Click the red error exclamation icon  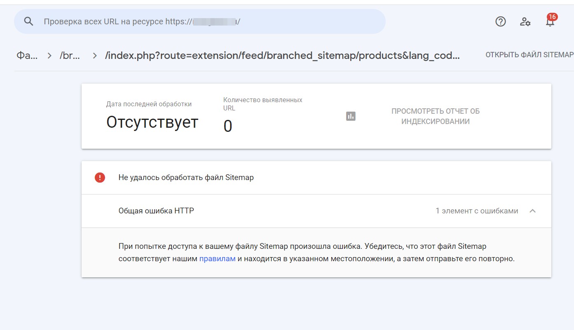100,178
